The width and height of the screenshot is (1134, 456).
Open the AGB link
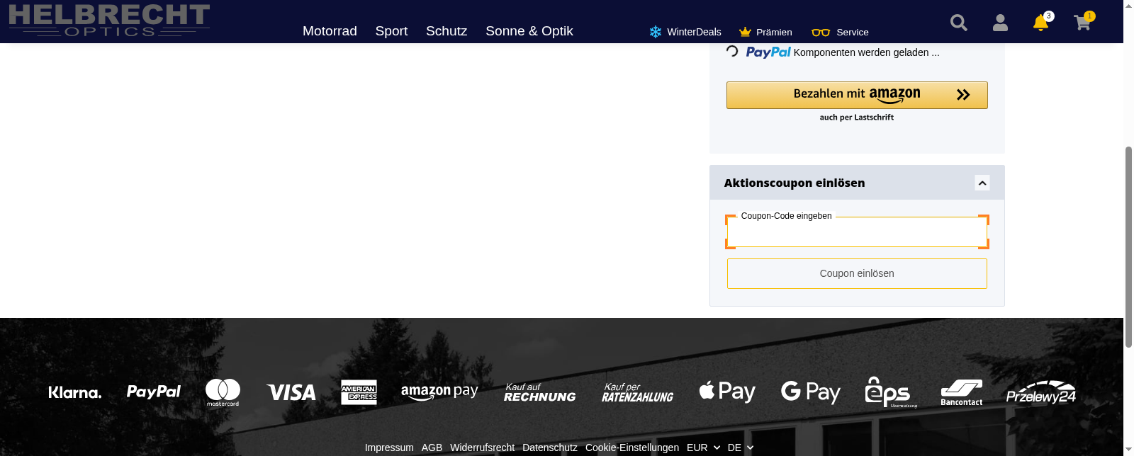click(x=432, y=448)
